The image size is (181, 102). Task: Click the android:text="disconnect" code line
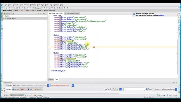[x=65, y=59]
